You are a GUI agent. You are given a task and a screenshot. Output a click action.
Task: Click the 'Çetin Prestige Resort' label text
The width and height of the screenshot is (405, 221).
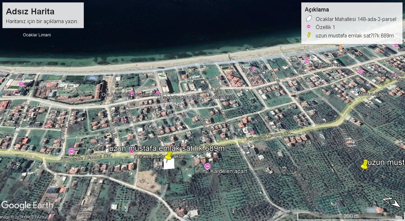(44, 88)
